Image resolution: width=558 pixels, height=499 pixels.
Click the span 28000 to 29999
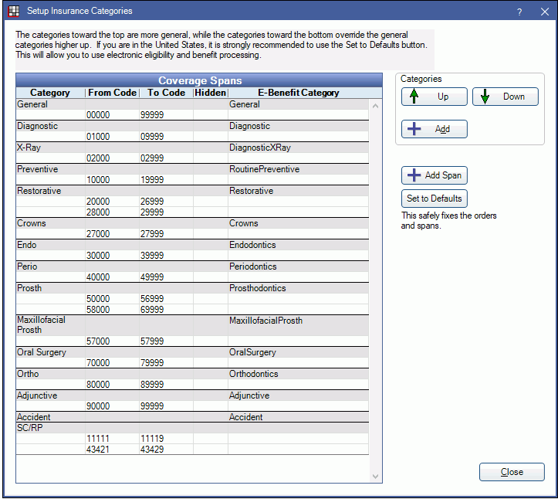click(192, 212)
